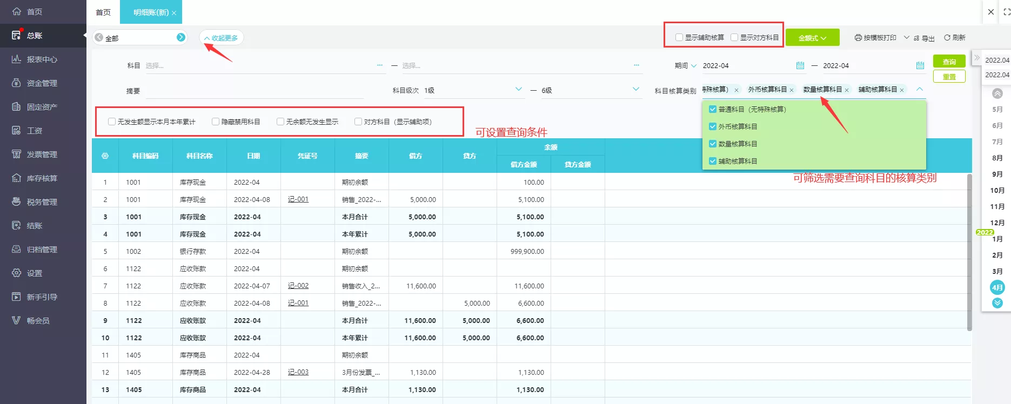The width and height of the screenshot is (1011, 404).
Task: Check 对方科目 (显示辅助项) option
Action: tap(358, 122)
